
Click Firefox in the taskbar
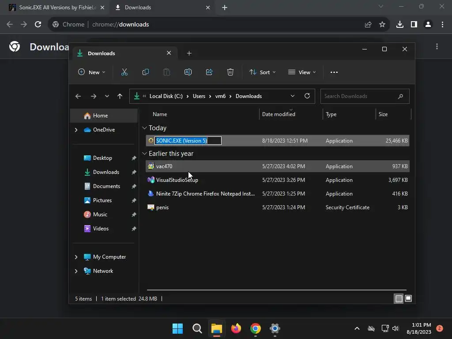click(236, 328)
